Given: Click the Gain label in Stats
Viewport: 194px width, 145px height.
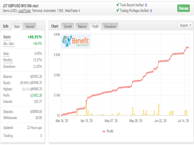Looking at the screenshot, I should [x=7, y=37].
